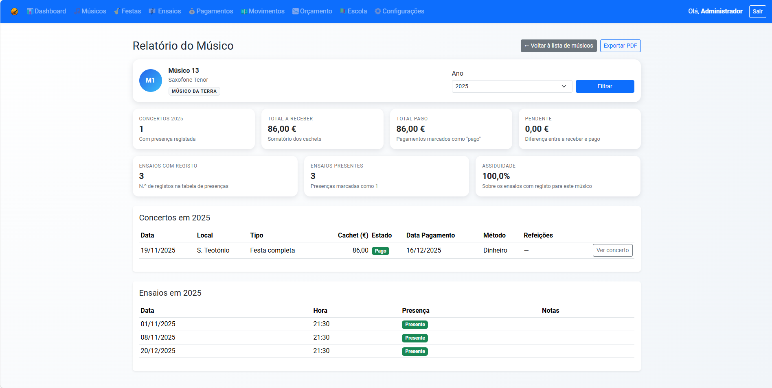Click the band logo icon in navbar

pyautogui.click(x=14, y=11)
